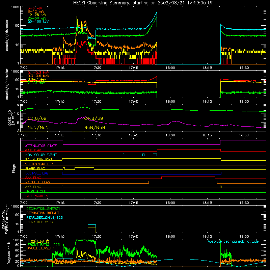Select the 0.3-0.8 MeV legend label
This screenshot has width=270, height=270.
coord(38,76)
